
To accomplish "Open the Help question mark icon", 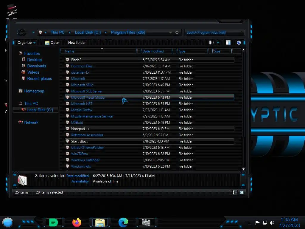I will (239, 43).
